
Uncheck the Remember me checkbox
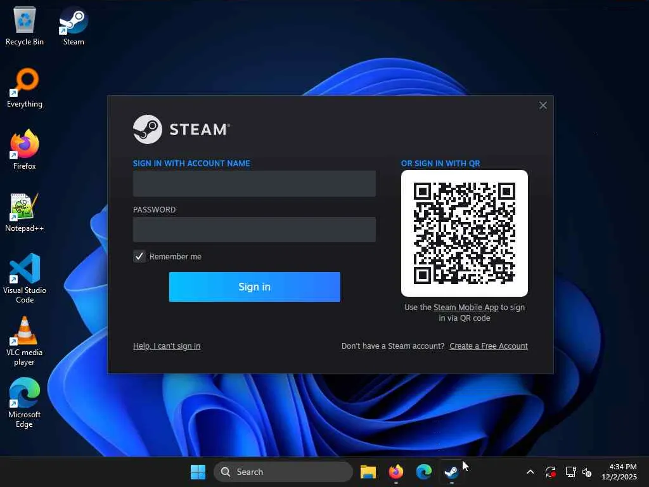coord(139,256)
